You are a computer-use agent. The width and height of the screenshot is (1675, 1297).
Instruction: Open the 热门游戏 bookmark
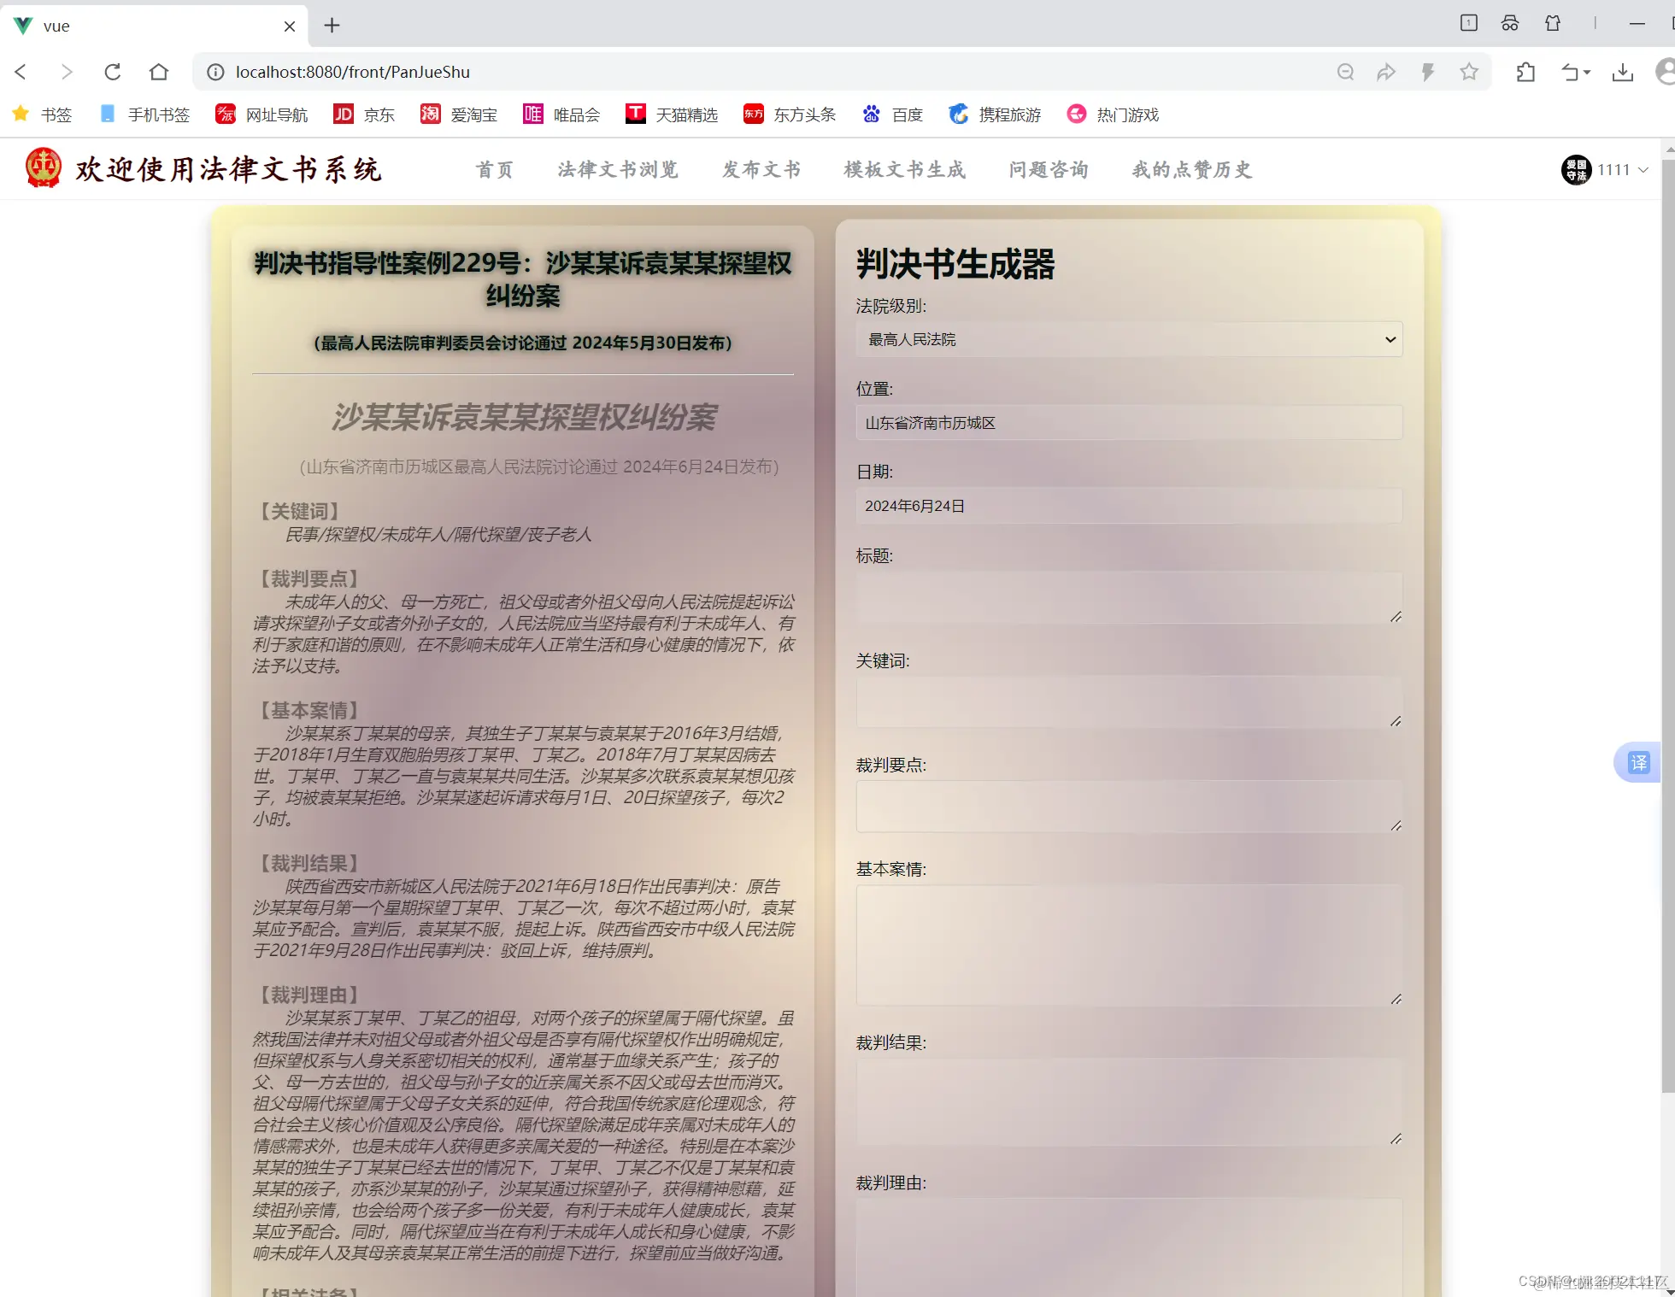(x=1113, y=114)
